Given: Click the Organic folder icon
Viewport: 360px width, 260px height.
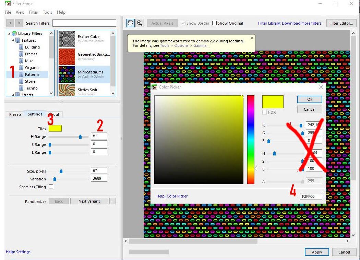Looking at the screenshot, I should pos(21,68).
